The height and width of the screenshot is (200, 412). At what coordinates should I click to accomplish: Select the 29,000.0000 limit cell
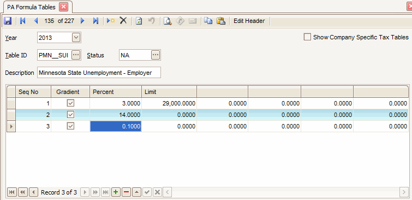click(x=169, y=103)
